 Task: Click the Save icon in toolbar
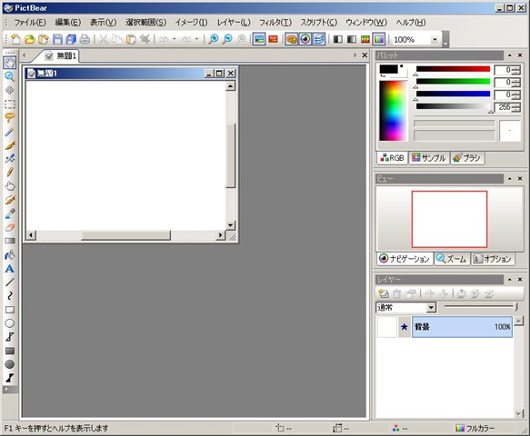tap(57, 40)
